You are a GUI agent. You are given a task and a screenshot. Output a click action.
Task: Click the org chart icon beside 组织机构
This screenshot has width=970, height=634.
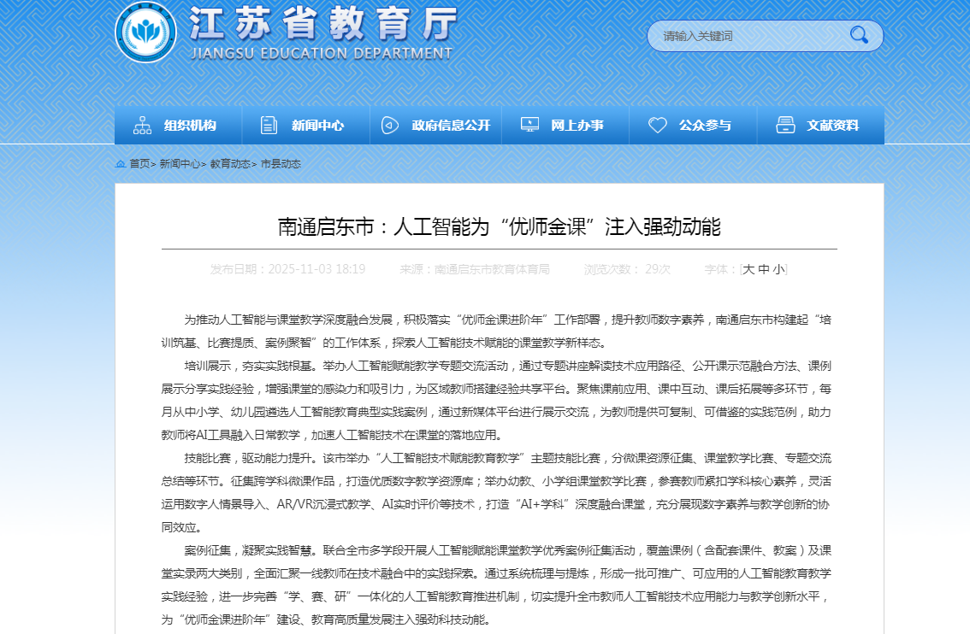pyautogui.click(x=142, y=126)
